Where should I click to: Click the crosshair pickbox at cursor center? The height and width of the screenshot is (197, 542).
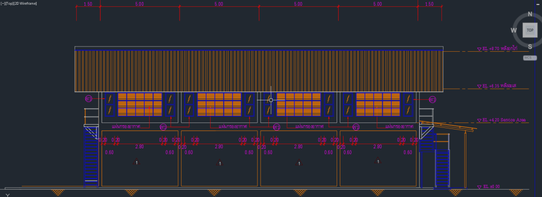coord(271,100)
